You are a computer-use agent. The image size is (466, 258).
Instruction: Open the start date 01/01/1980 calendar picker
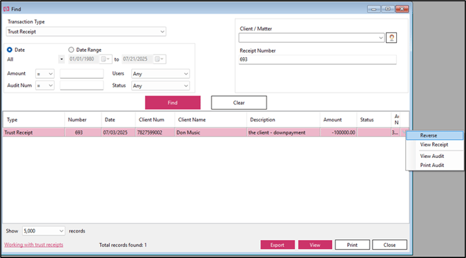point(105,59)
